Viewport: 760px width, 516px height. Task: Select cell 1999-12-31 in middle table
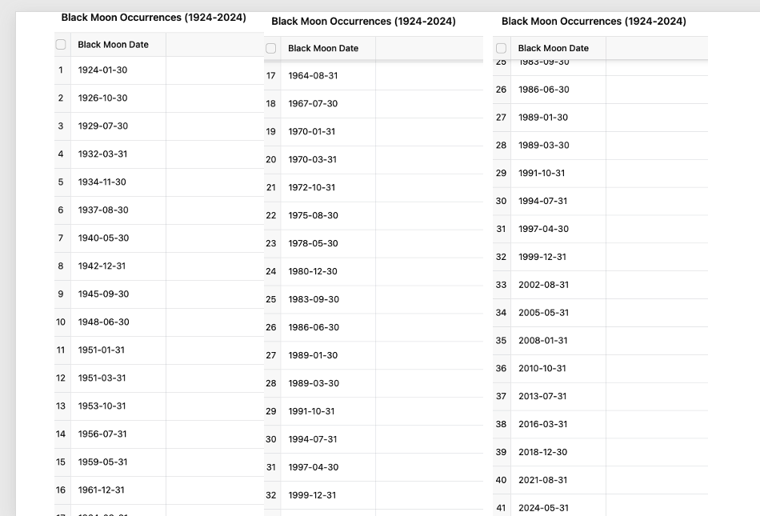click(x=328, y=495)
